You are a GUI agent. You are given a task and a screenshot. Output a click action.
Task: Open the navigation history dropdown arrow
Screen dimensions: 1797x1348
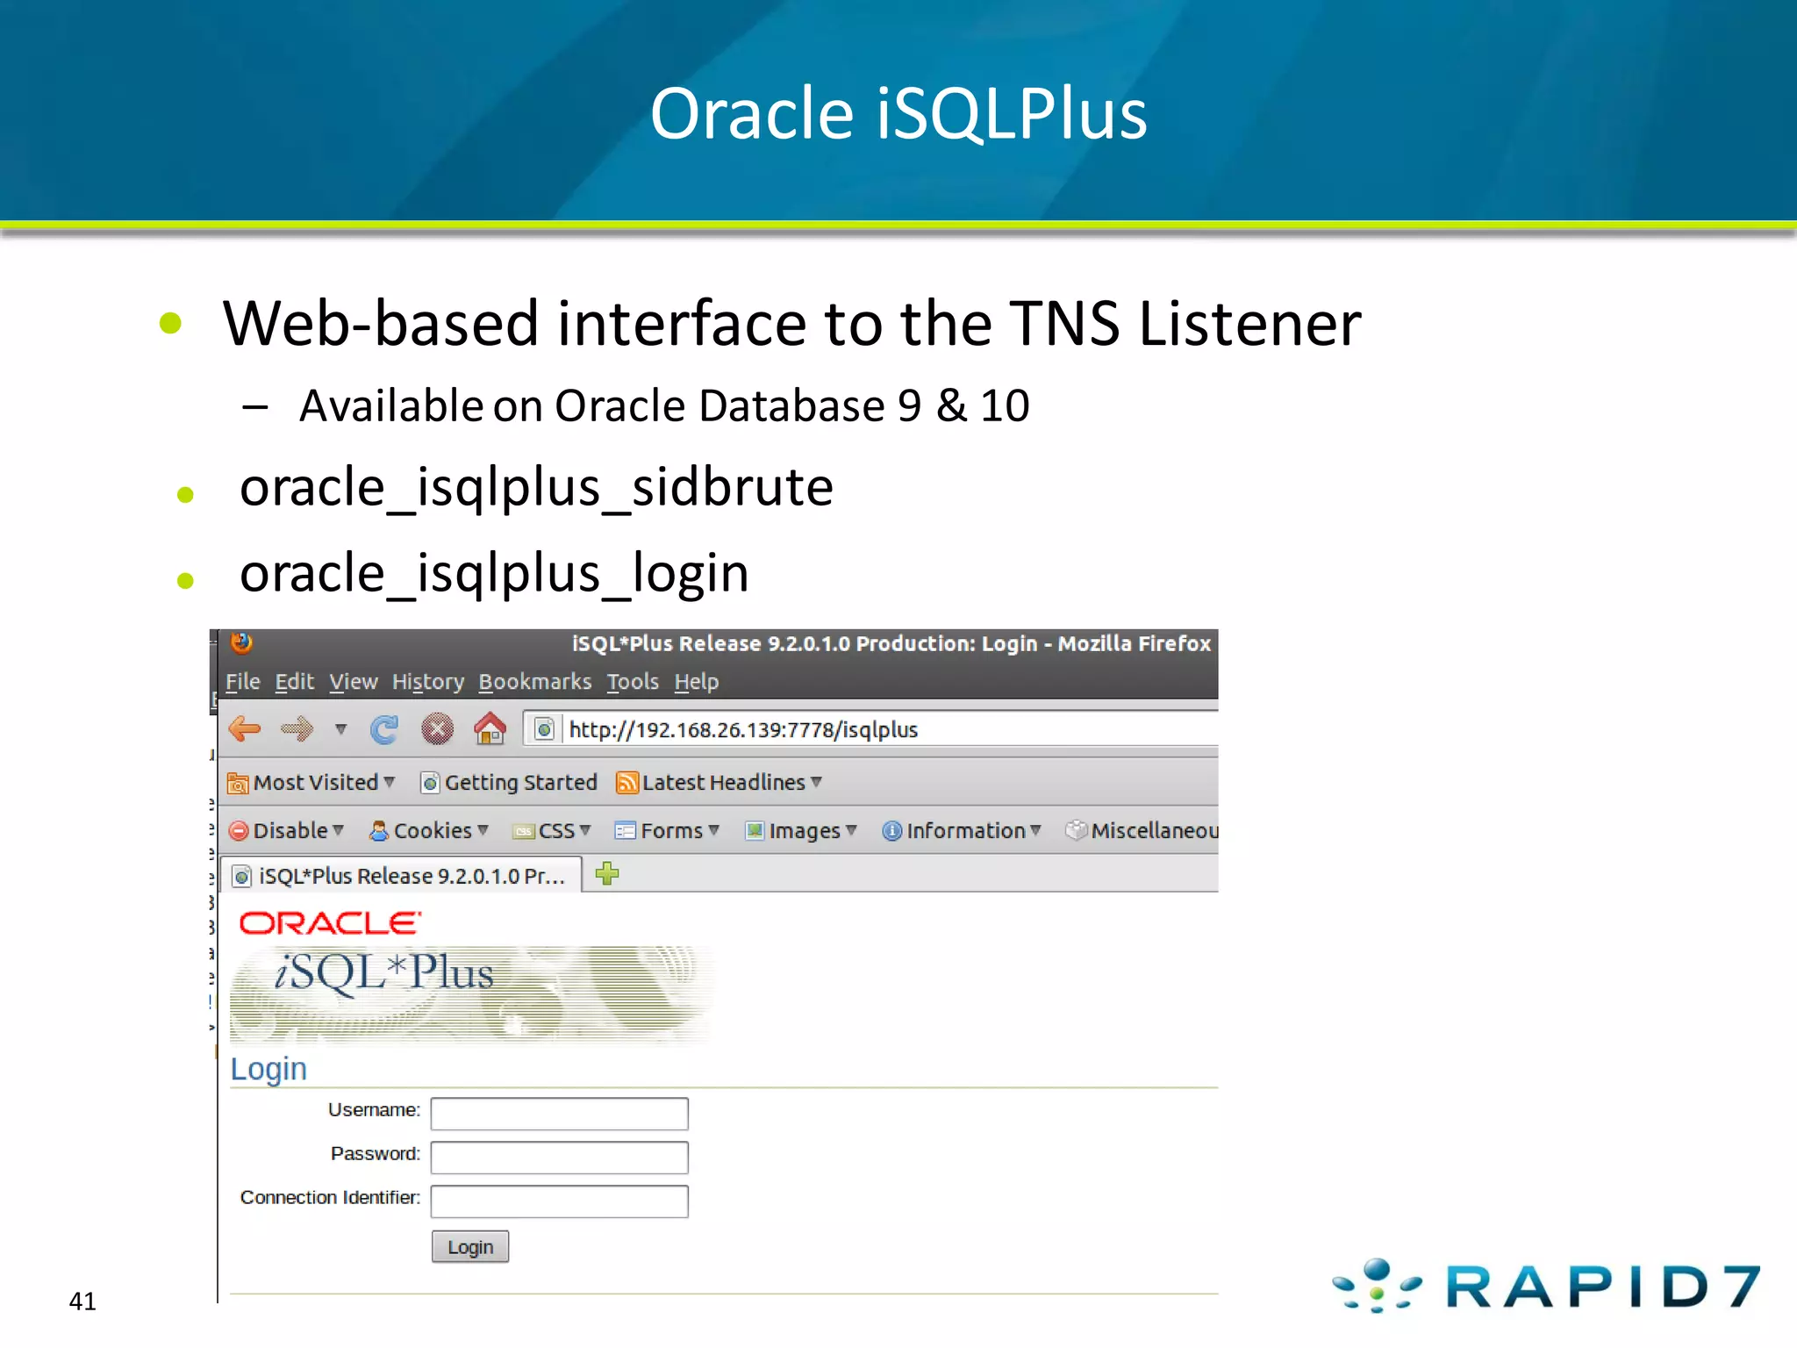[341, 729]
